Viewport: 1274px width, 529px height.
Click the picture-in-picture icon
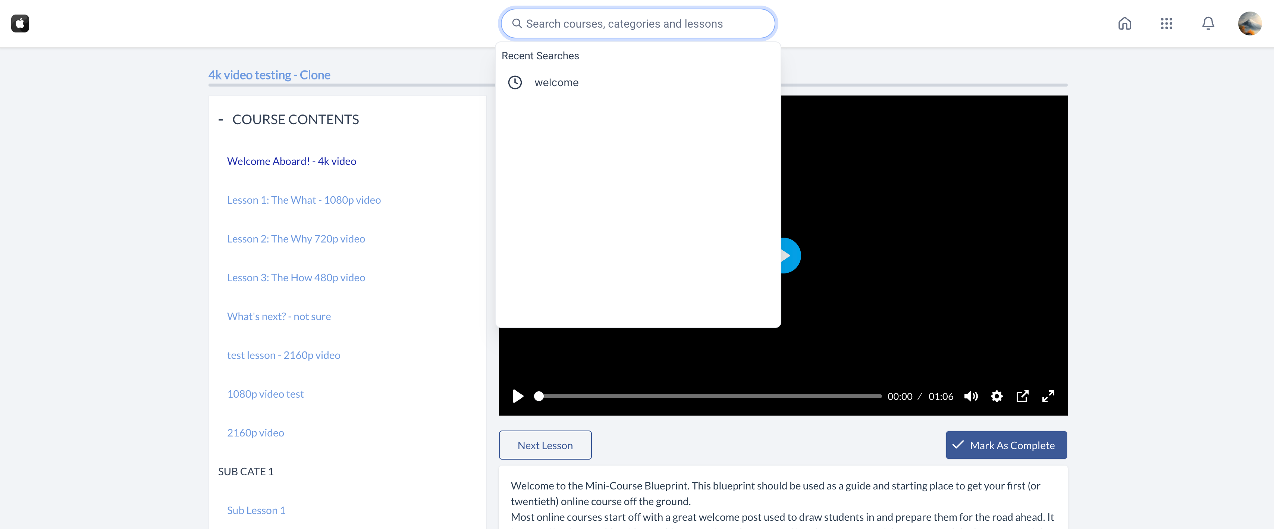pos(1022,396)
